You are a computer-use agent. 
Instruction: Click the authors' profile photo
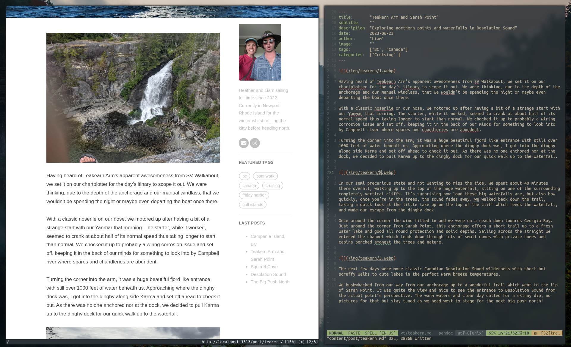click(260, 52)
